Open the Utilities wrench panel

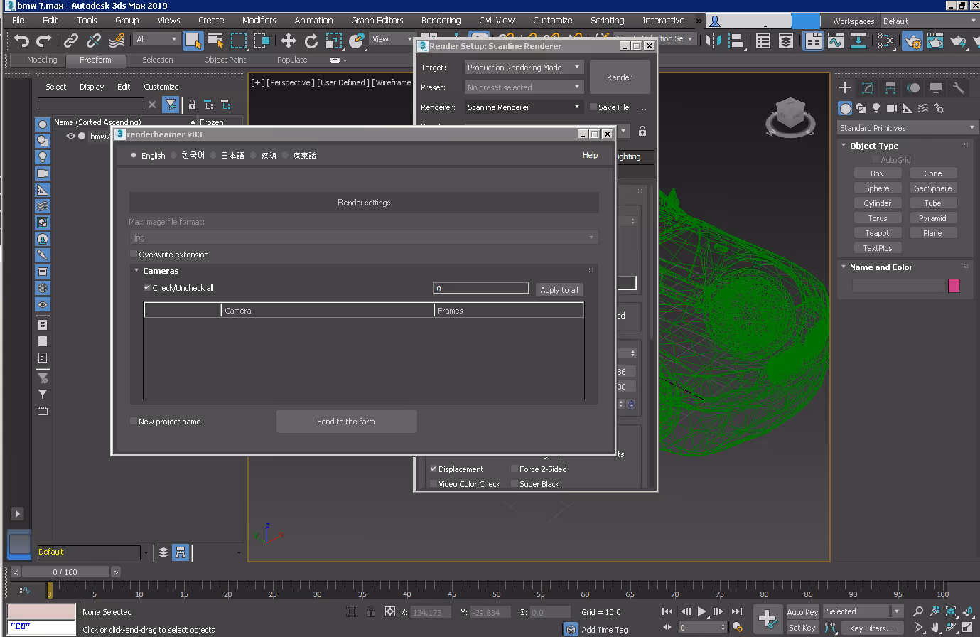click(x=959, y=88)
